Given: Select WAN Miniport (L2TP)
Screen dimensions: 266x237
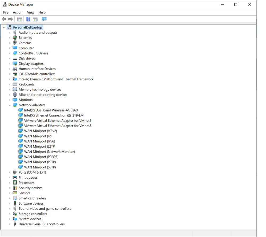Looking at the screenshot, I should pyautogui.click(x=40, y=146).
